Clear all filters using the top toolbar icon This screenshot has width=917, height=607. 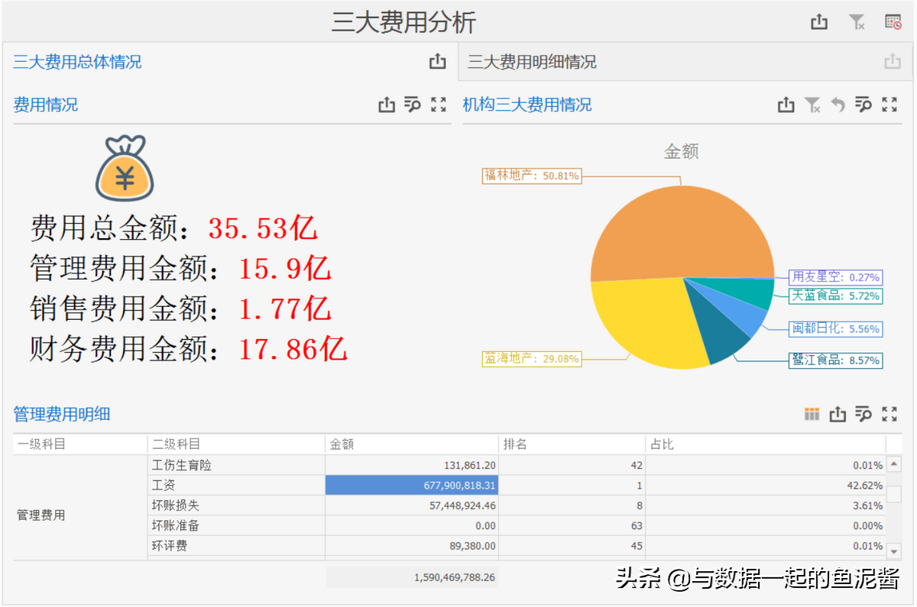857,22
